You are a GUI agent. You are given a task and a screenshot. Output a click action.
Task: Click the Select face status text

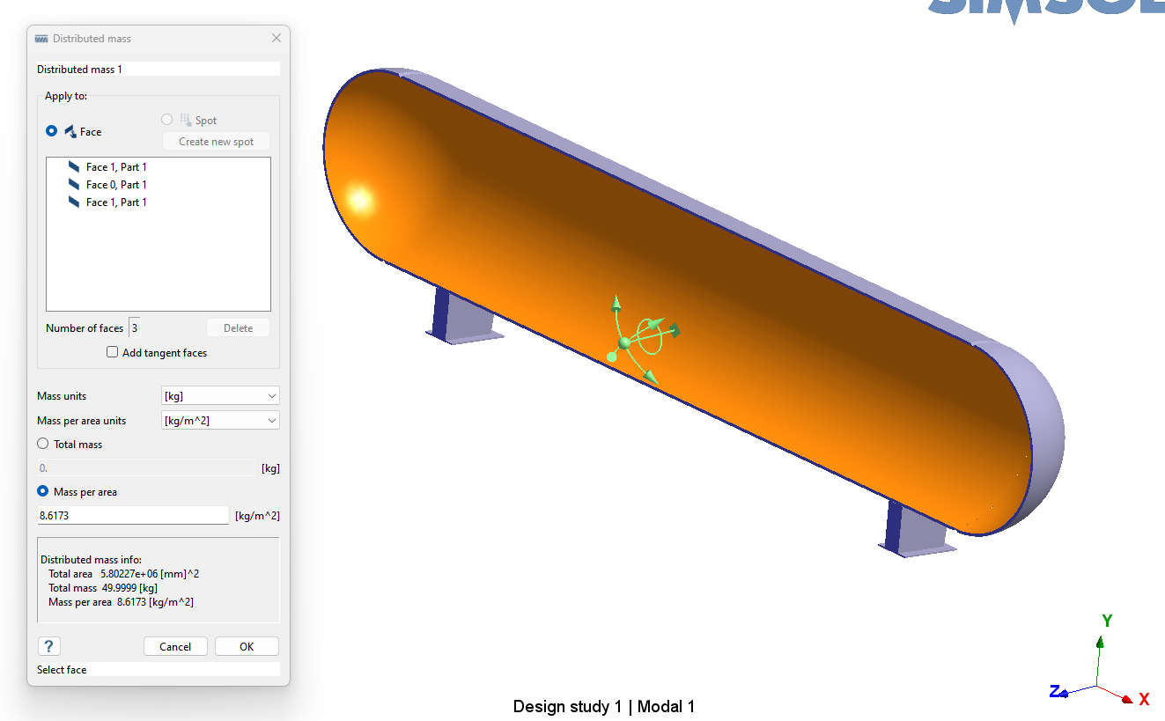[x=62, y=670]
